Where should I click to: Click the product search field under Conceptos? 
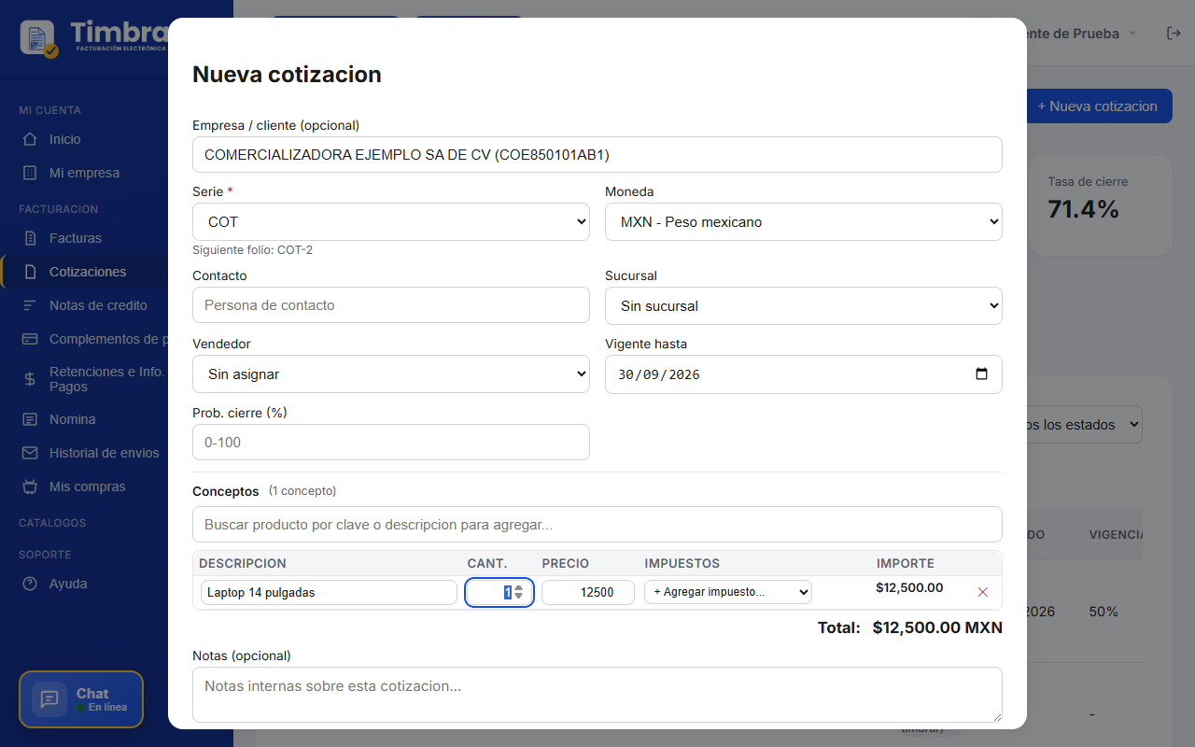pos(597,525)
